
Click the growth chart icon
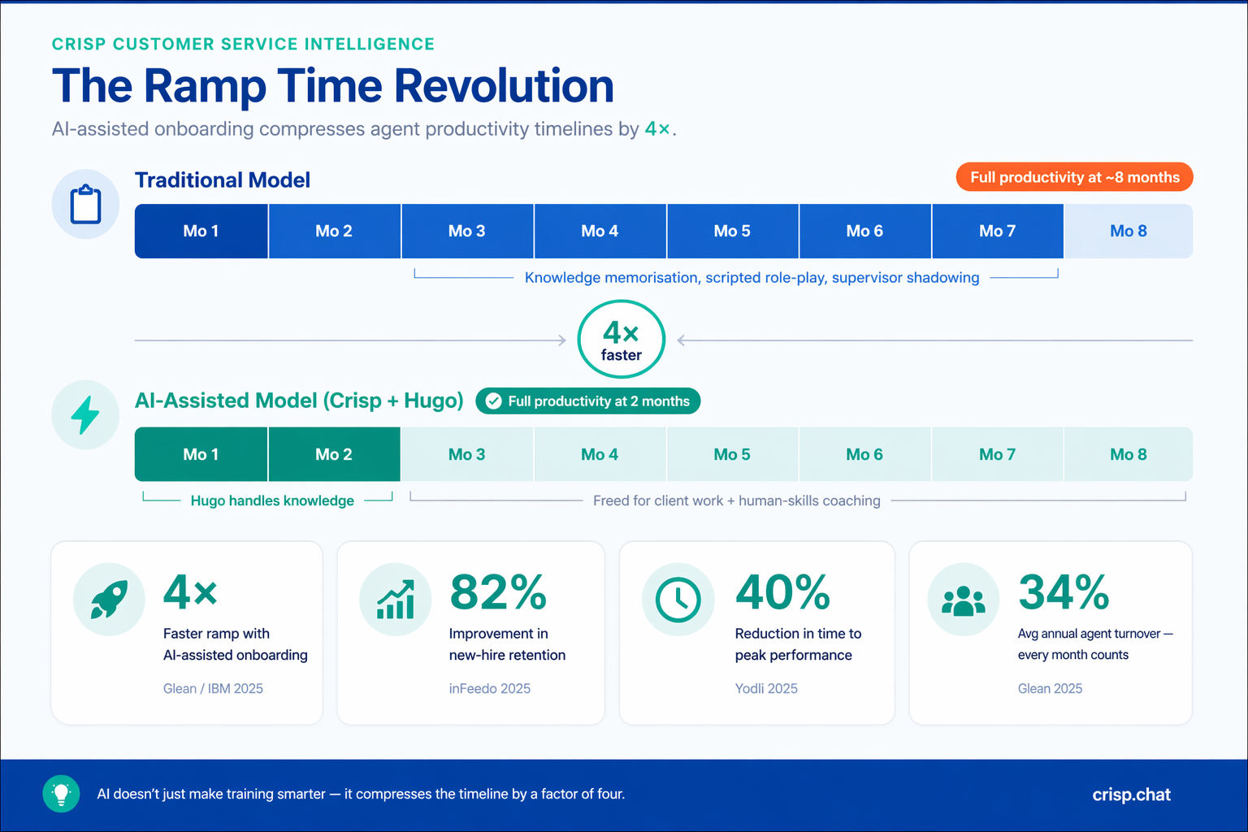pos(396,600)
